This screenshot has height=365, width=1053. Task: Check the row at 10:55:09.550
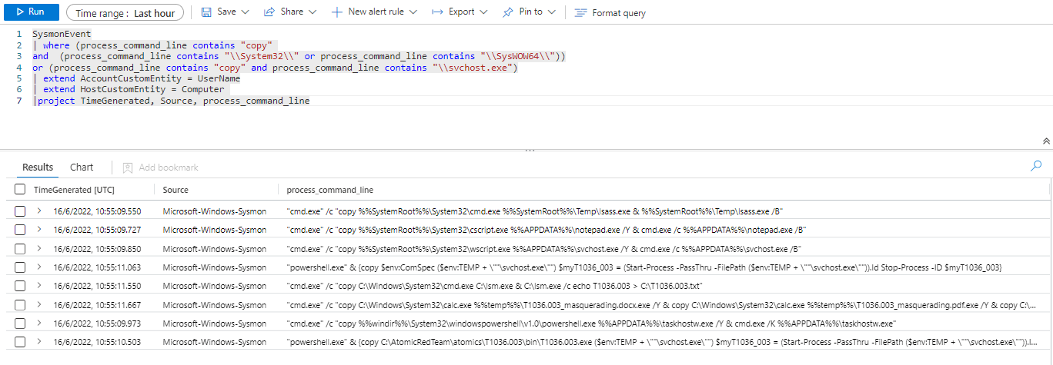click(x=20, y=211)
